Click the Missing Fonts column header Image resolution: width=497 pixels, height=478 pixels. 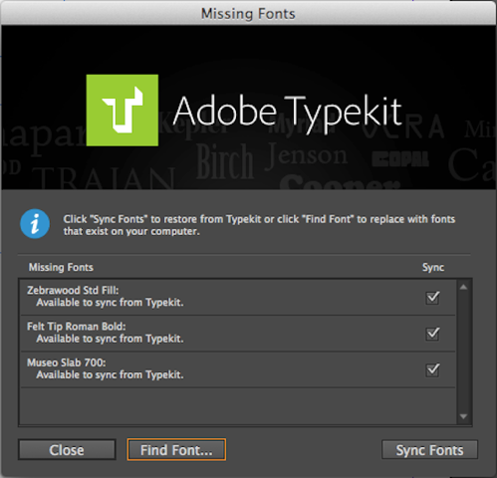(61, 267)
